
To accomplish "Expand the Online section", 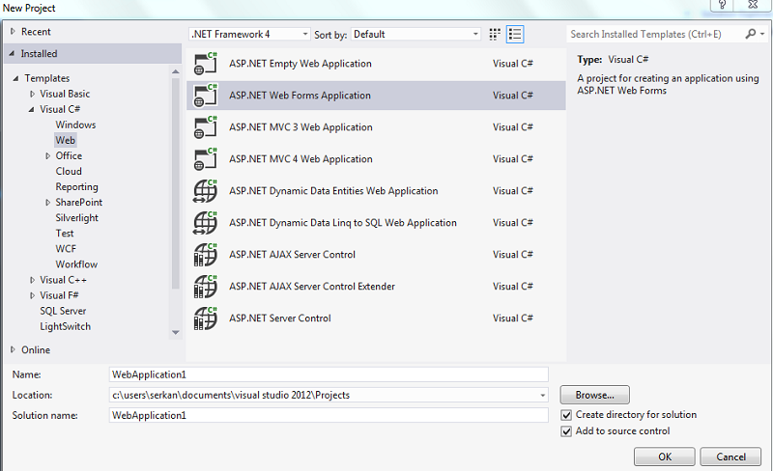I will [x=13, y=349].
